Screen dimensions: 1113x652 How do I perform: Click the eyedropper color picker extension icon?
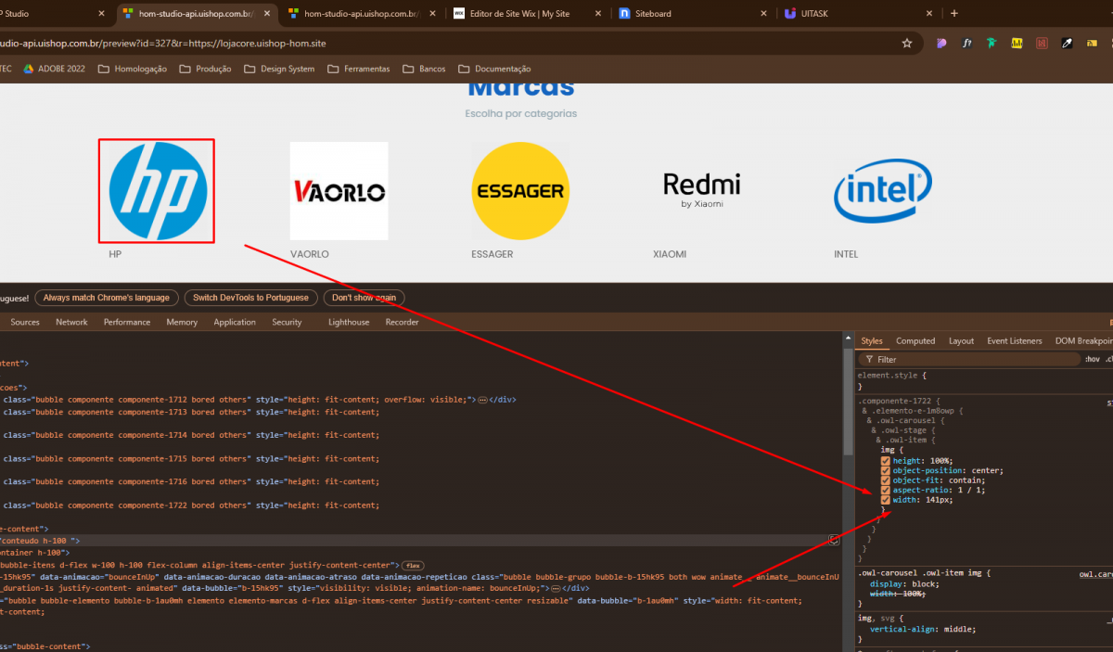(1067, 44)
